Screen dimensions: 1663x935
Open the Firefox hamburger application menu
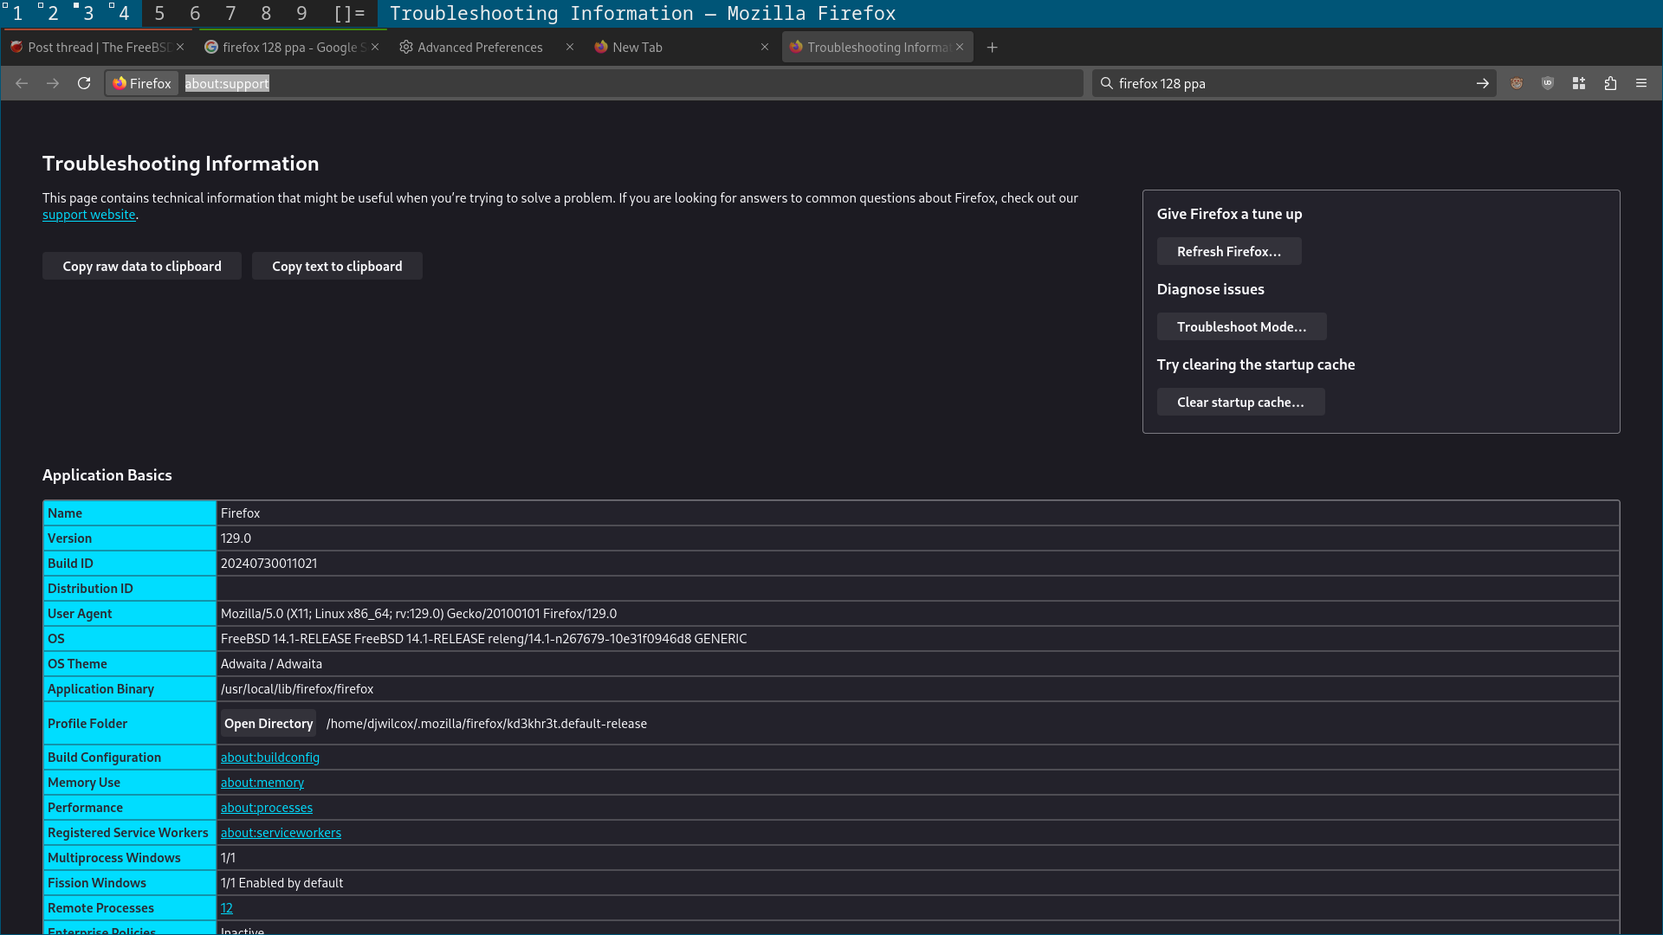coord(1641,83)
